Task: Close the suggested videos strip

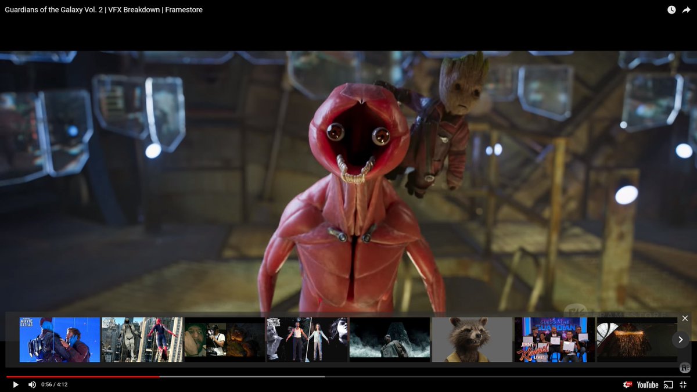Action: (685, 318)
